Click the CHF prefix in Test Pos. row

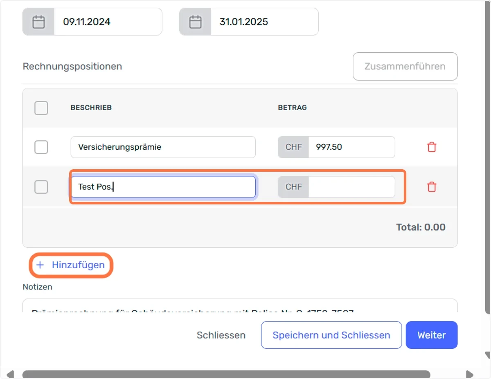click(x=293, y=187)
